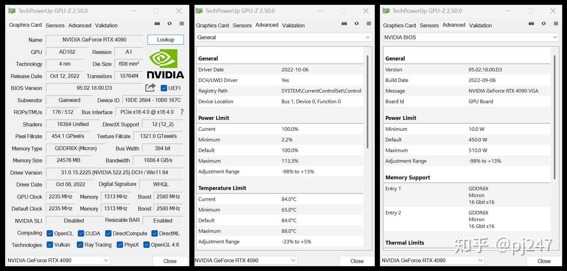Image resolution: width=567 pixels, height=271 pixels.
Task: Click the Resizable BAR field showing Enabled
Action: click(x=163, y=221)
